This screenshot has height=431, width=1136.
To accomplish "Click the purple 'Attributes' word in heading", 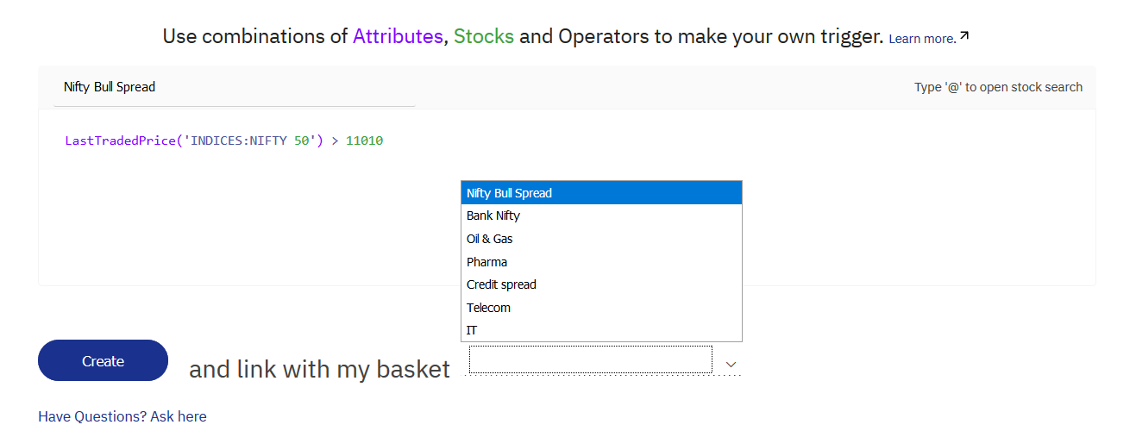I will coord(398,36).
